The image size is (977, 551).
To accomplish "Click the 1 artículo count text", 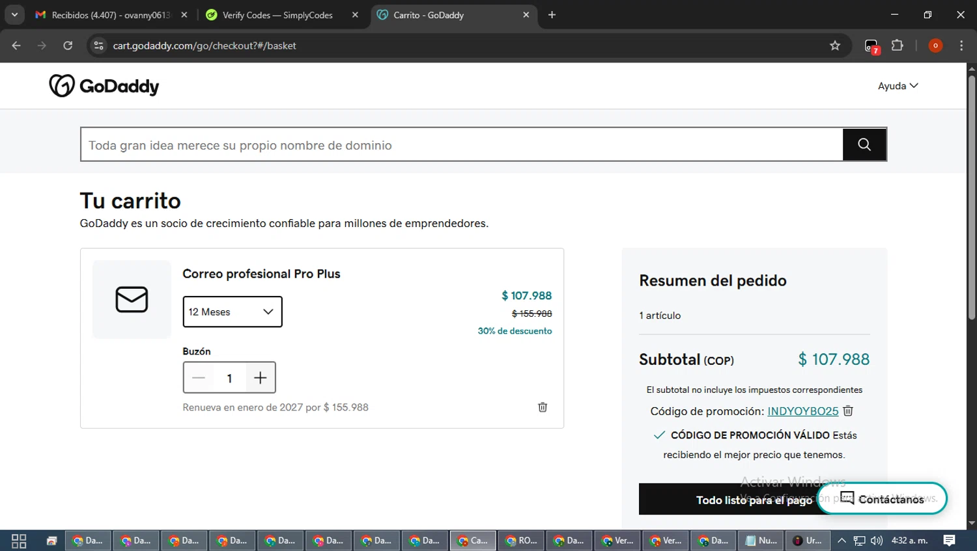I will pos(660,316).
